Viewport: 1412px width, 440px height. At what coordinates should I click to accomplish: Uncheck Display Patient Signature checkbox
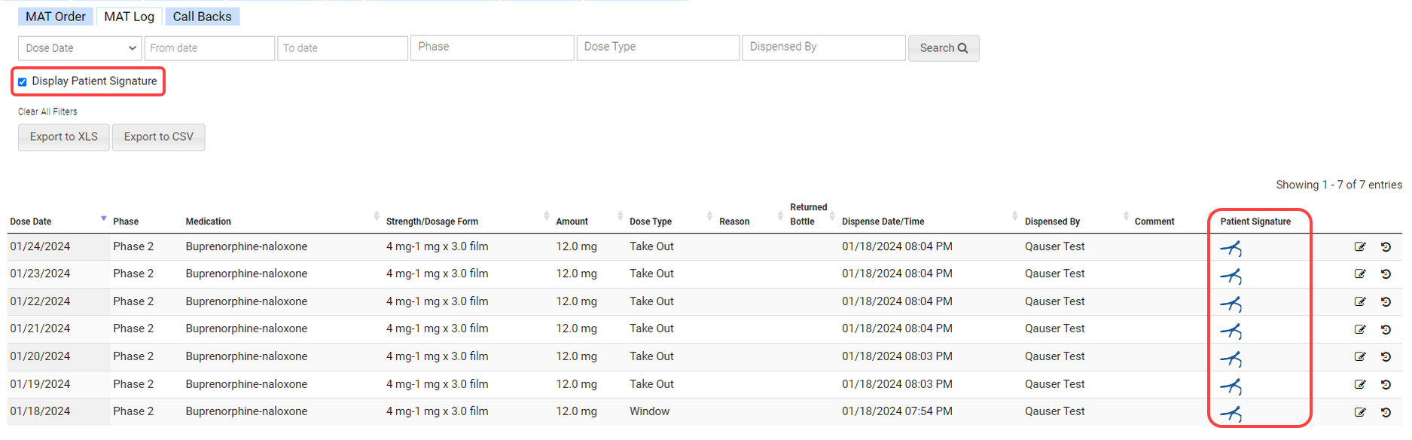(23, 82)
